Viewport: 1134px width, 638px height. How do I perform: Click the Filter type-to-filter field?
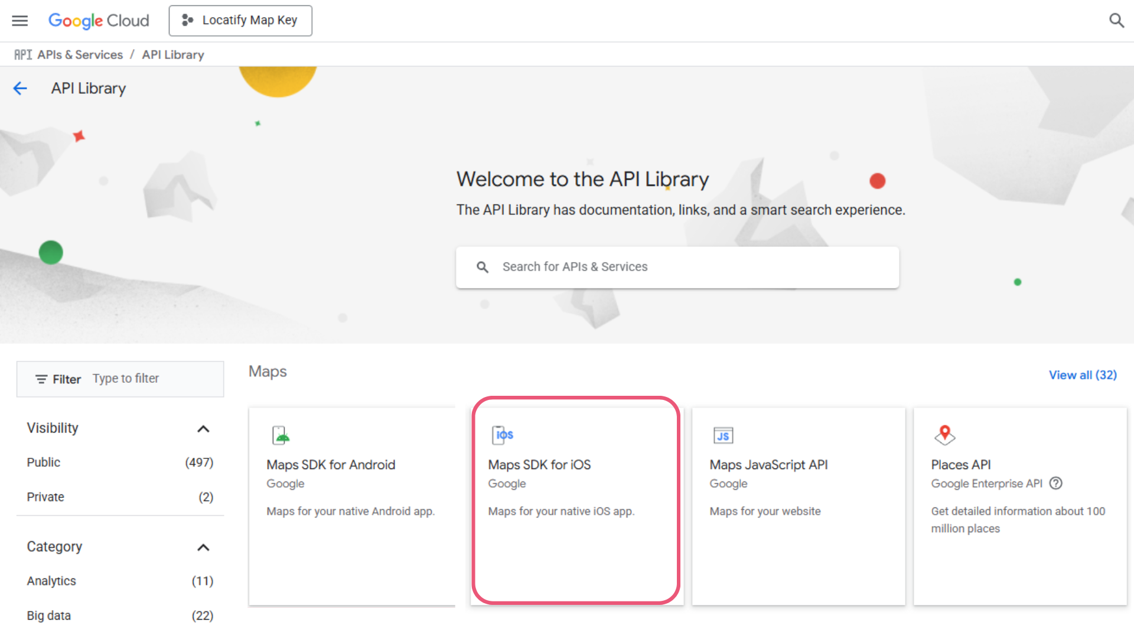pyautogui.click(x=120, y=379)
